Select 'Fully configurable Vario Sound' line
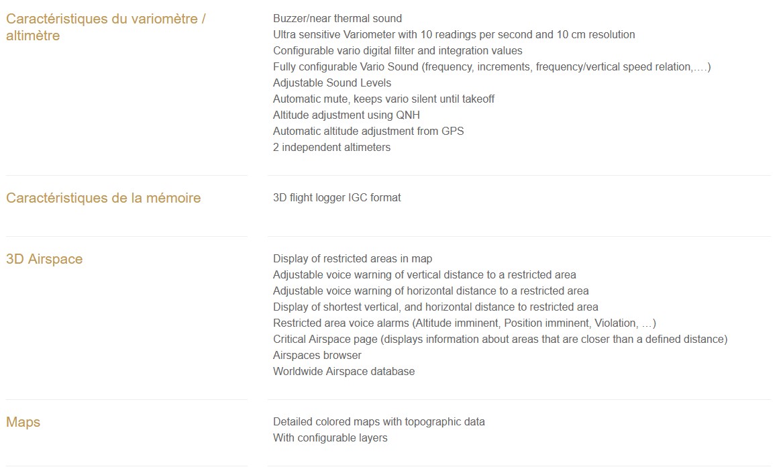The image size is (783, 467). point(492,67)
